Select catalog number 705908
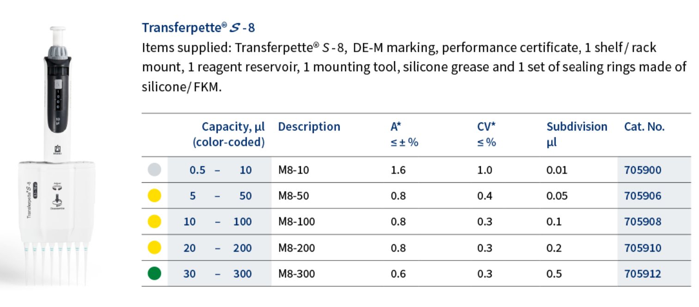This screenshot has width=699, height=307. (643, 222)
